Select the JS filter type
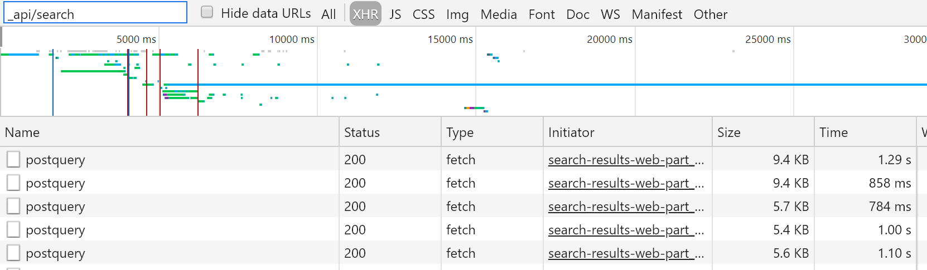Screen dimensions: 927x270 395,14
